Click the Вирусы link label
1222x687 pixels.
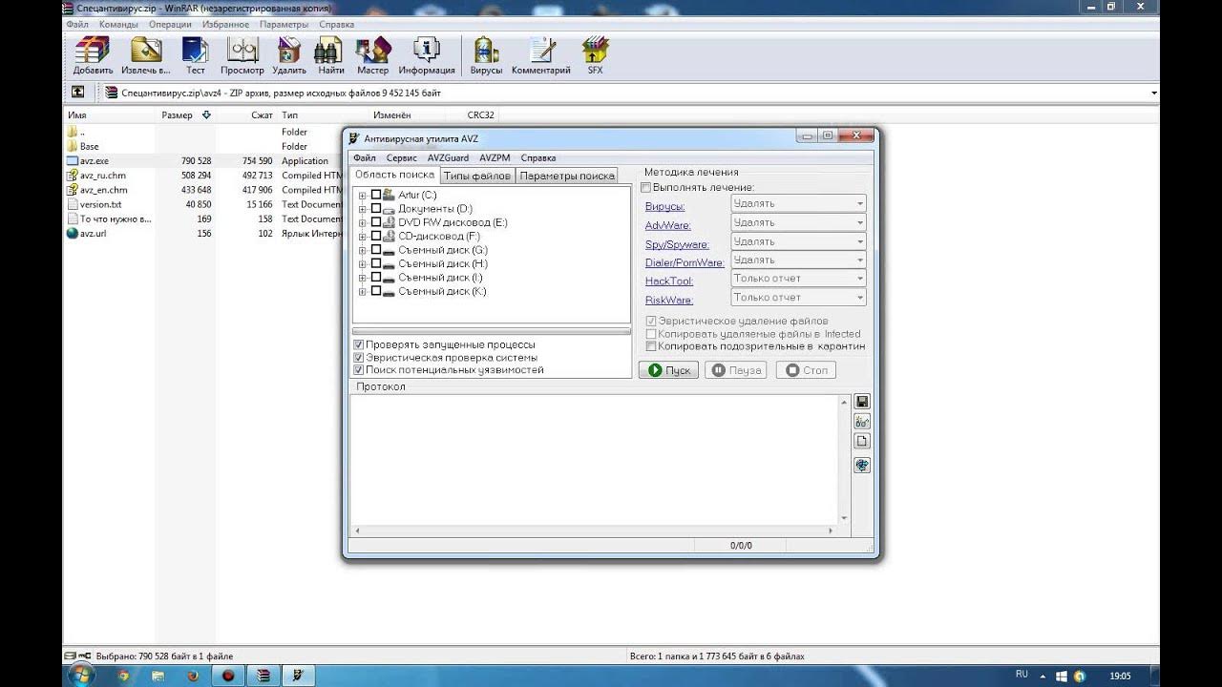tap(664, 206)
